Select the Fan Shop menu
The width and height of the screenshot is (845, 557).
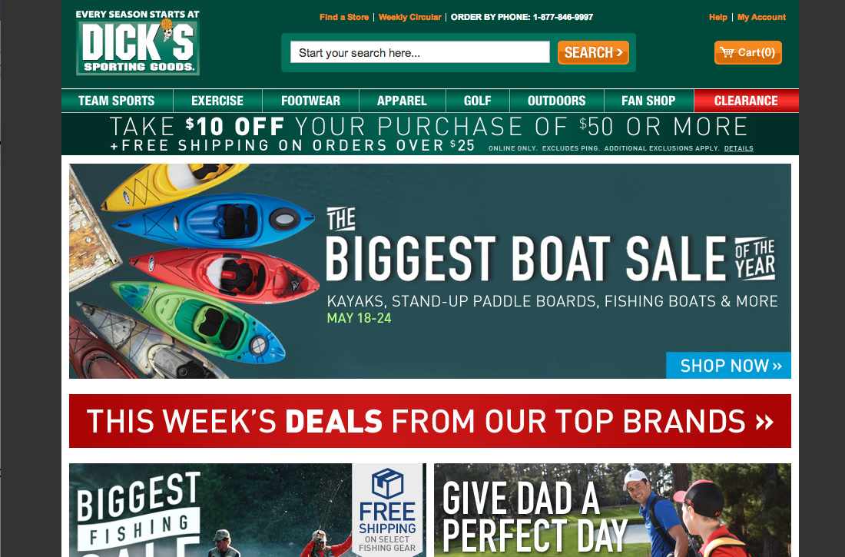649,101
